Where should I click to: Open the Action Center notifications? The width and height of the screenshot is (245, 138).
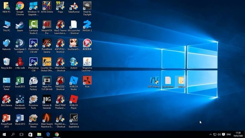[224, 135]
